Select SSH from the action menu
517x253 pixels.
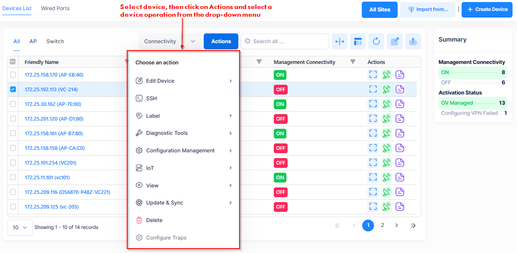[152, 99]
